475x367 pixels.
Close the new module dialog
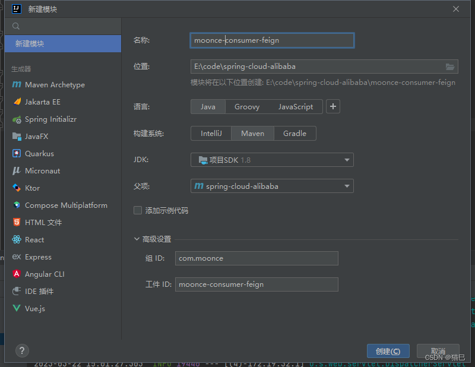click(x=456, y=9)
